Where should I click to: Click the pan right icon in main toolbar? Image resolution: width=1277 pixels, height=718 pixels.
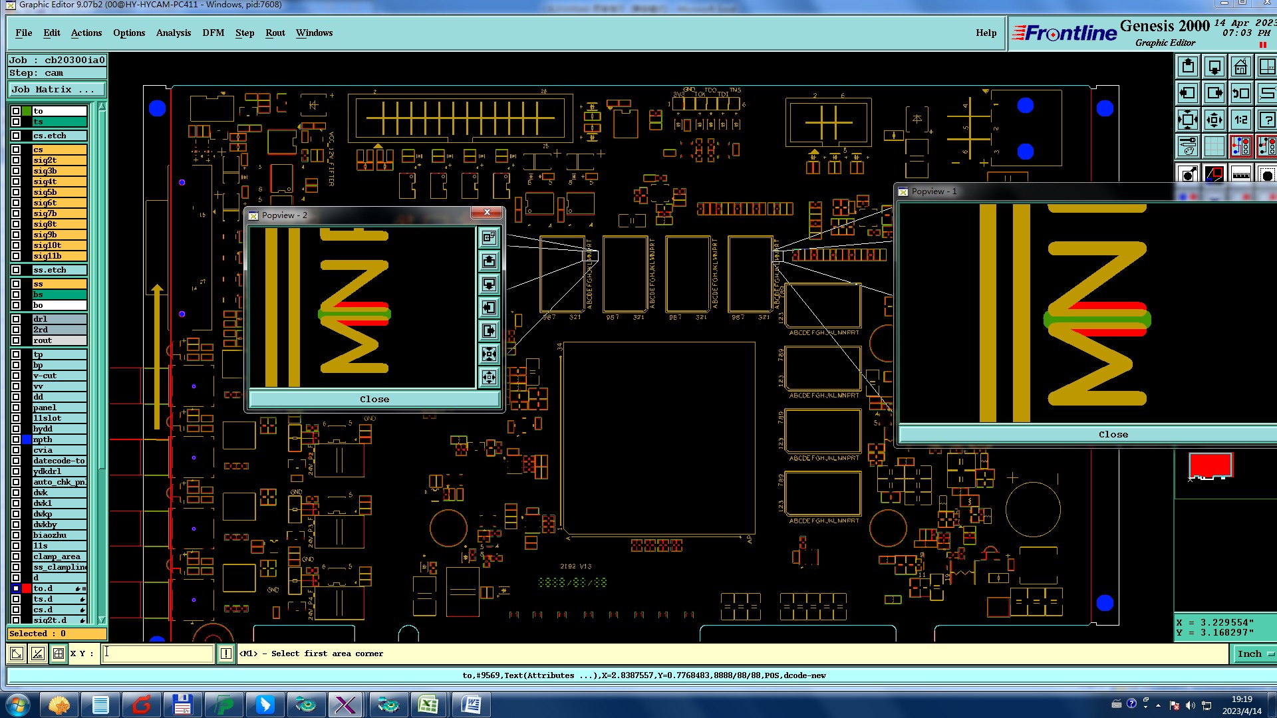click(1214, 94)
